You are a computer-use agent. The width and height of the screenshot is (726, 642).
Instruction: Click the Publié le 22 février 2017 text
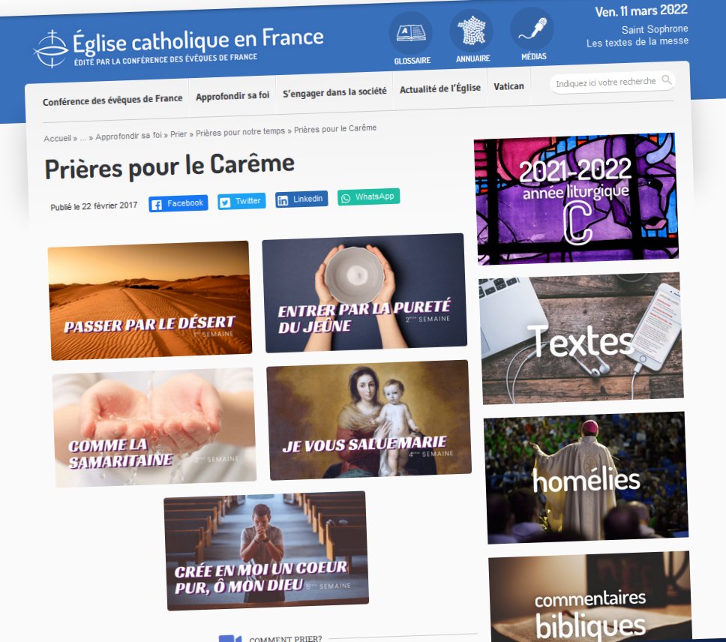point(94,206)
